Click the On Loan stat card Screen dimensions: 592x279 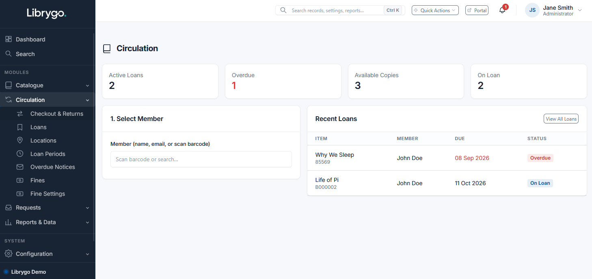(x=529, y=81)
